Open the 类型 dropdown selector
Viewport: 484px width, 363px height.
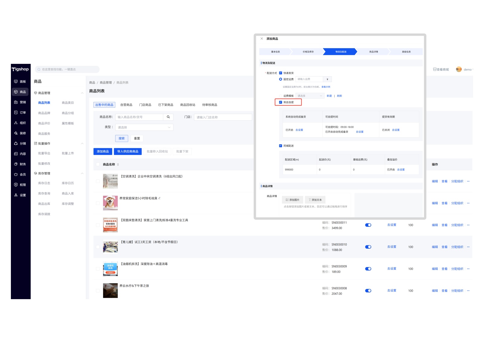144,127
